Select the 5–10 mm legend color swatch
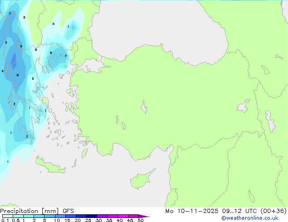Viewport: 288px width, 222px height. (50, 216)
